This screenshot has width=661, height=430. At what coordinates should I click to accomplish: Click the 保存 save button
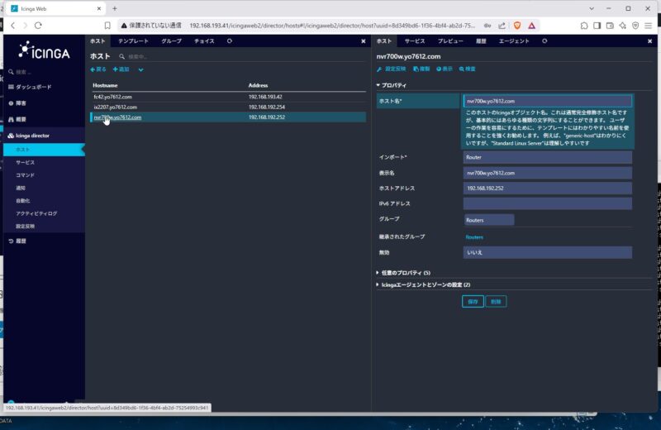tap(473, 301)
